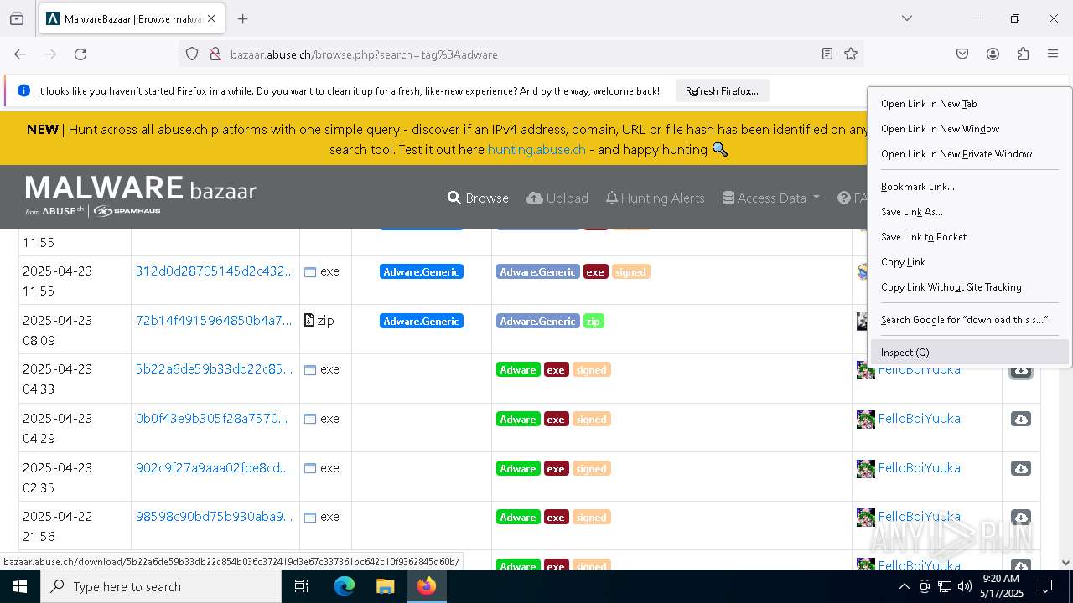This screenshot has width=1073, height=603.
Task: Open hash link 5b22a6de59b33db22c85
Action: tap(215, 369)
